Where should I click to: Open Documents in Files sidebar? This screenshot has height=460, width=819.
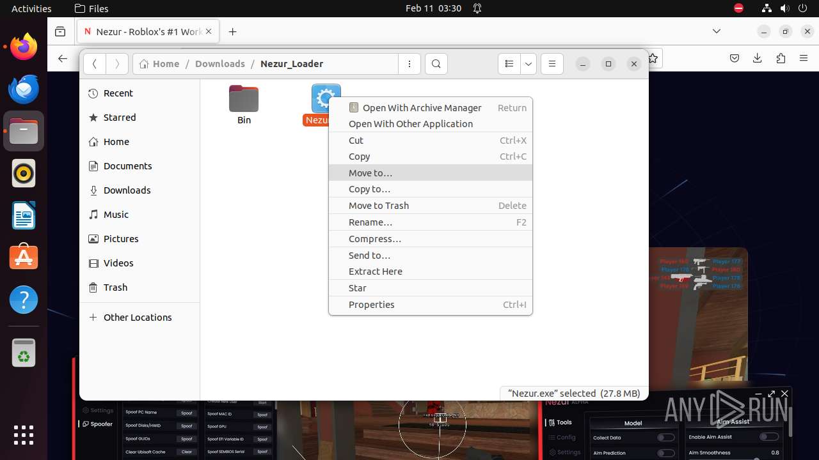[x=139, y=166]
